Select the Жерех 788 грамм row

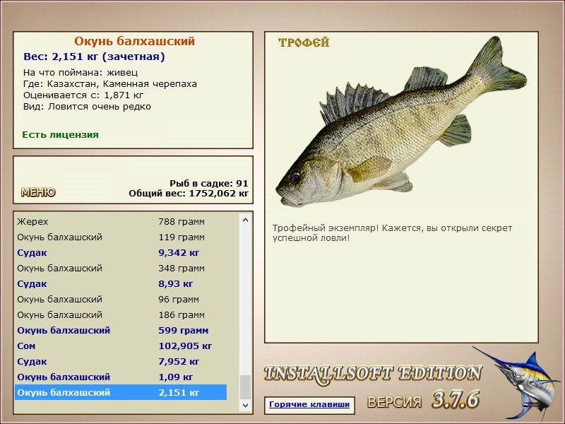coord(121,221)
